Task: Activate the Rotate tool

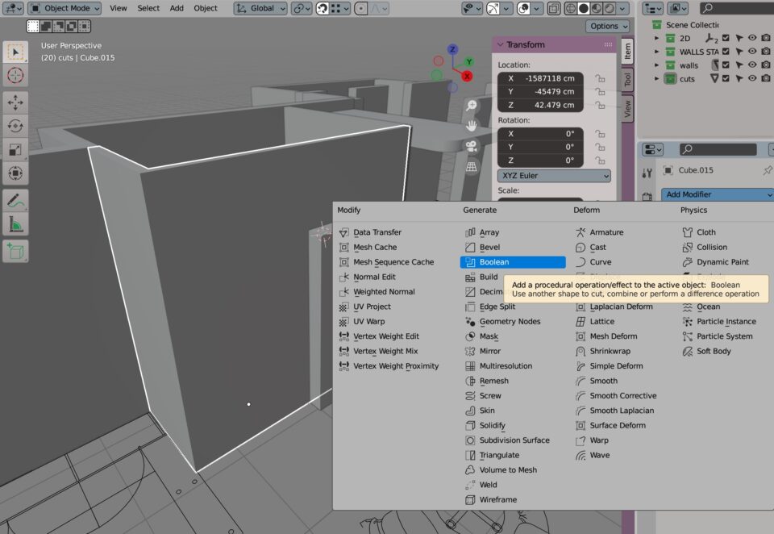Action: click(15, 125)
